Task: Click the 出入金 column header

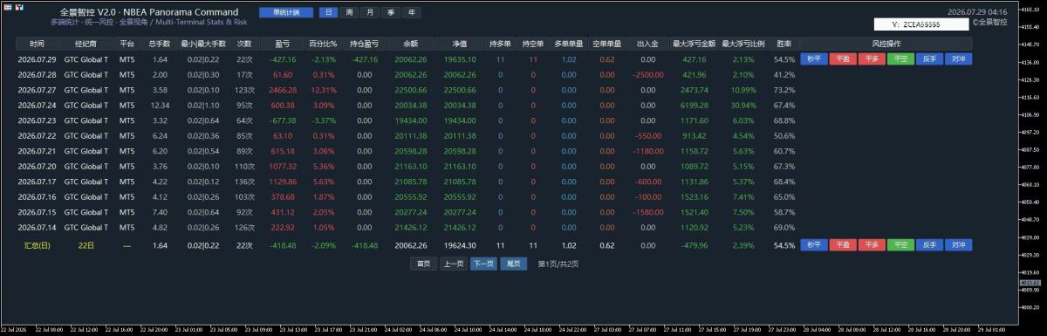Action: pos(647,43)
